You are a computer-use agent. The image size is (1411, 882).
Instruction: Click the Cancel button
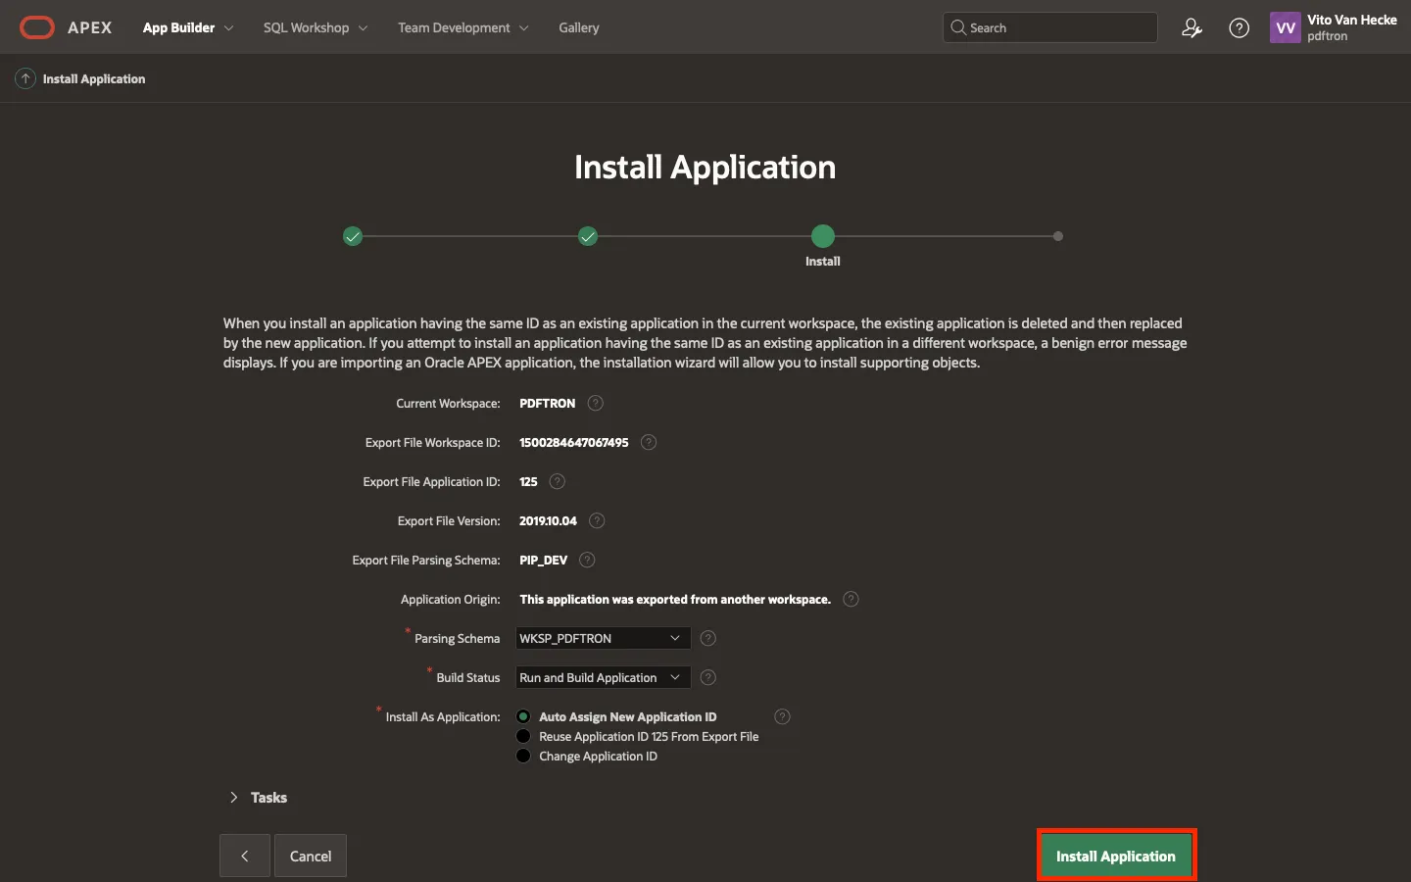point(311,856)
